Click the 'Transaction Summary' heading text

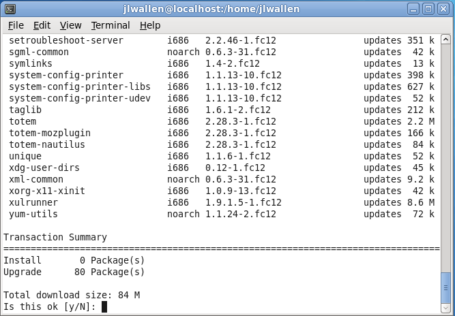pyautogui.click(x=55, y=237)
